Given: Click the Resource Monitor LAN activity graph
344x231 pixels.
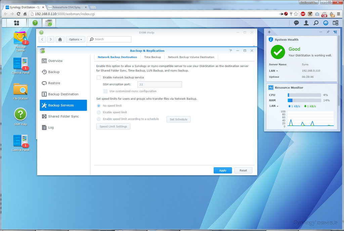Looking at the screenshot, I should 310,118.
